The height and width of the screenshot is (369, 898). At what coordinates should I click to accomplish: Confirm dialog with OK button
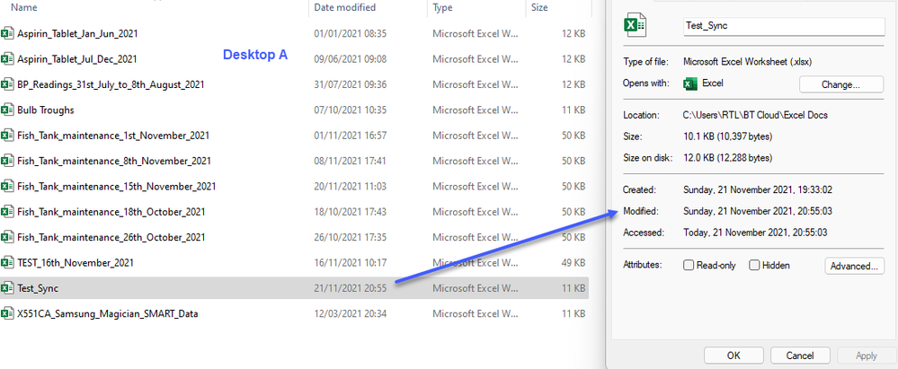[734, 356]
